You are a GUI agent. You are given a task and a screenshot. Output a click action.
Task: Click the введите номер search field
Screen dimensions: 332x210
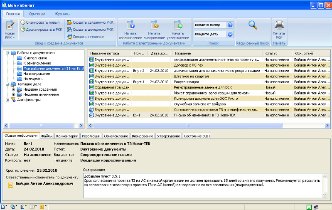210,25
